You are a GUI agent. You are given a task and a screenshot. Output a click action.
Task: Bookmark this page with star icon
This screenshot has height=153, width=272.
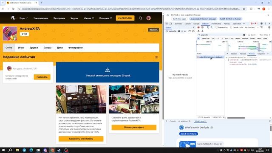pyautogui.click(x=244, y=9)
